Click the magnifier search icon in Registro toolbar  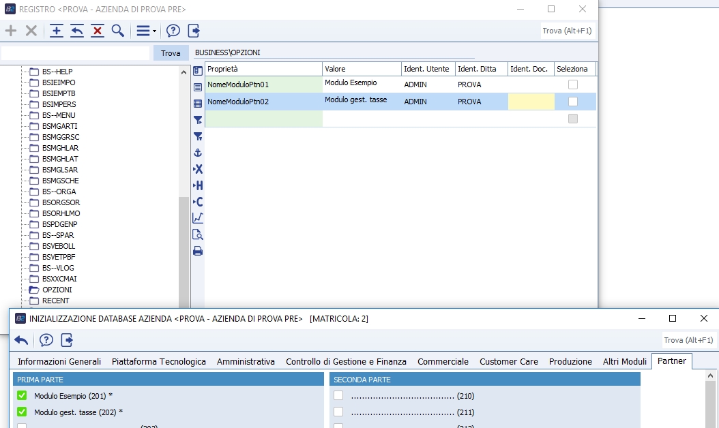(x=118, y=31)
